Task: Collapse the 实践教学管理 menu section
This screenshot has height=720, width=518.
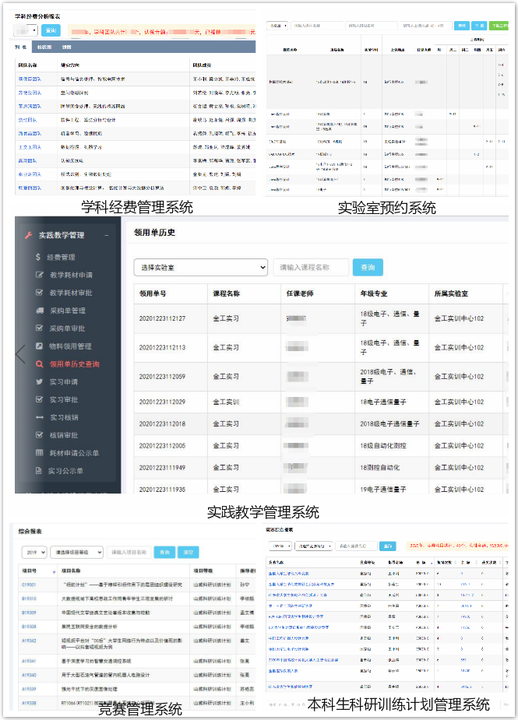Action: click(x=107, y=235)
